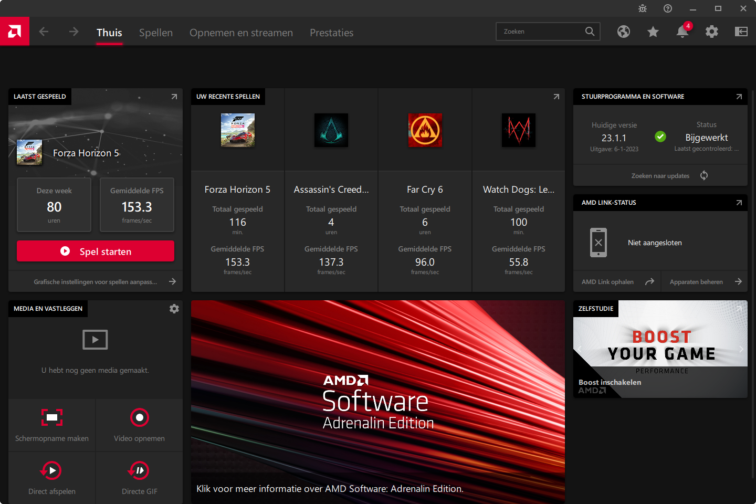This screenshot has width=756, height=504.
Task: Expand the AMD Link-status panel arrow
Action: [739, 203]
